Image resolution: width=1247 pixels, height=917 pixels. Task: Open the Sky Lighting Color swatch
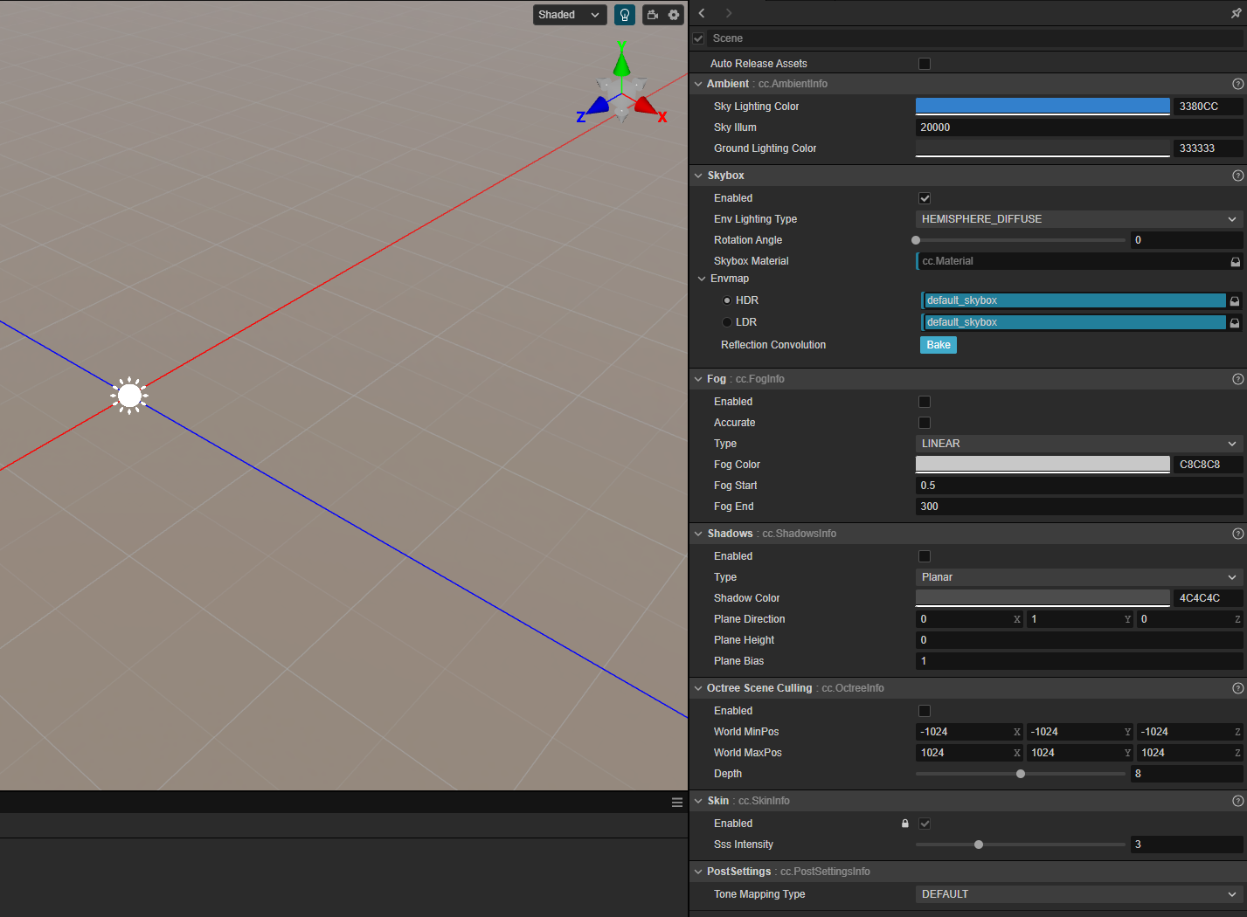(1042, 107)
